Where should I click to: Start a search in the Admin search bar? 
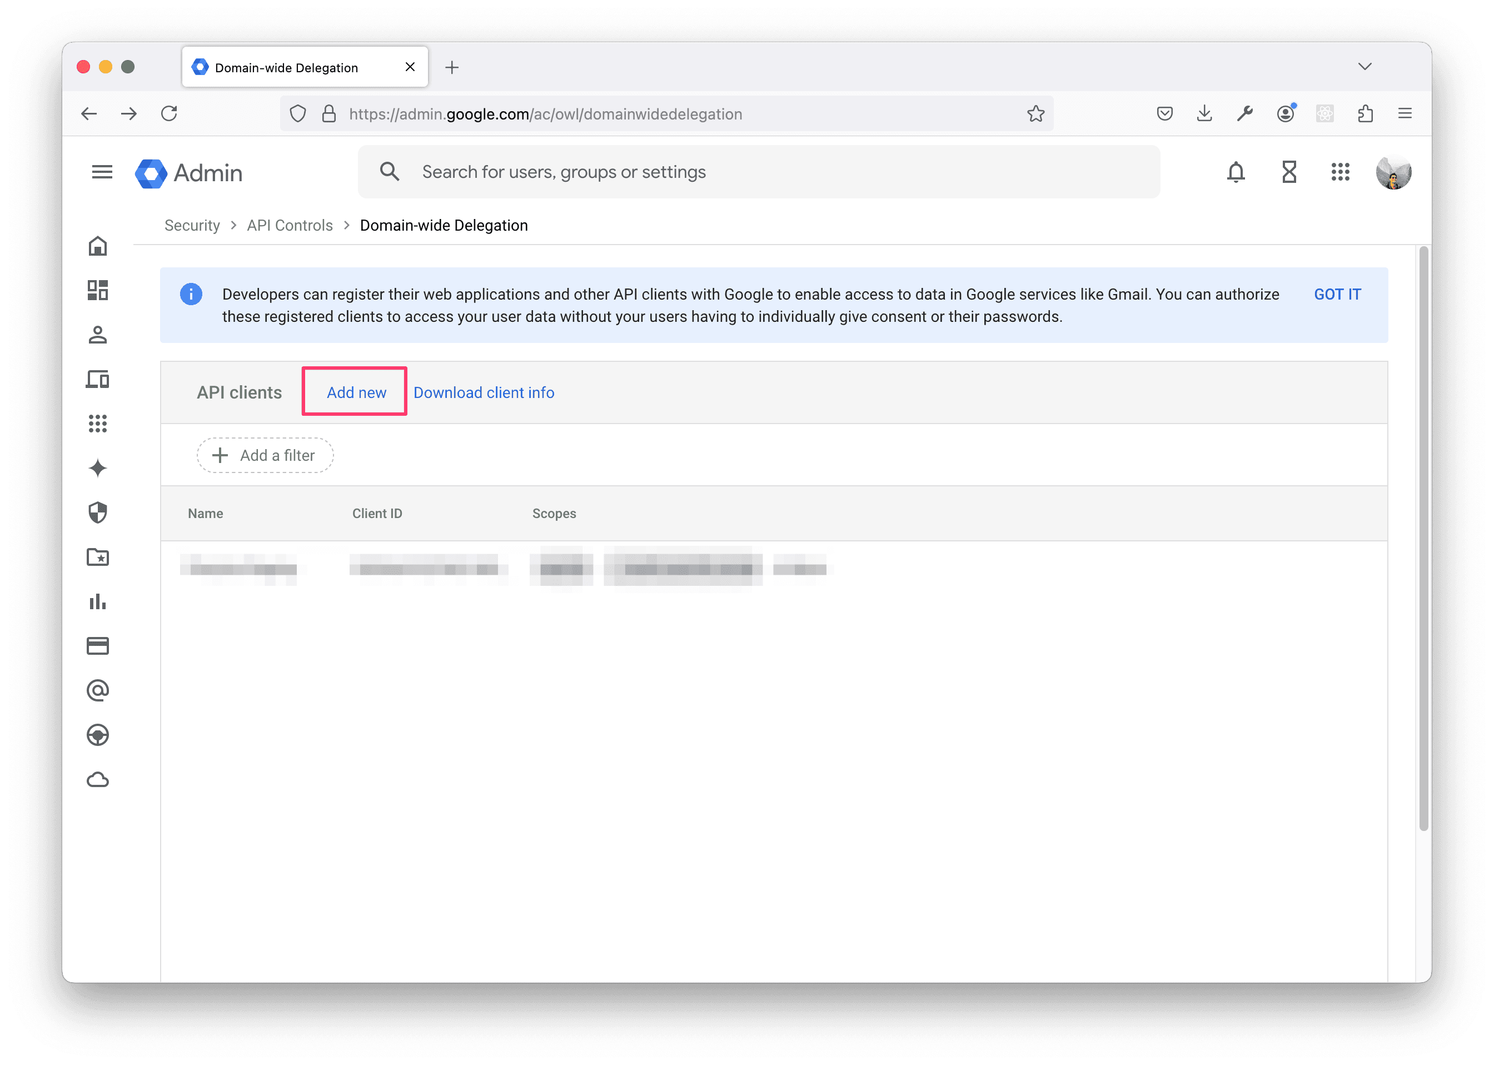point(721,171)
